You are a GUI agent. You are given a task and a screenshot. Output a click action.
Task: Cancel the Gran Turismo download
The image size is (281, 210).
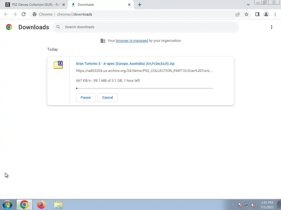[108, 98]
